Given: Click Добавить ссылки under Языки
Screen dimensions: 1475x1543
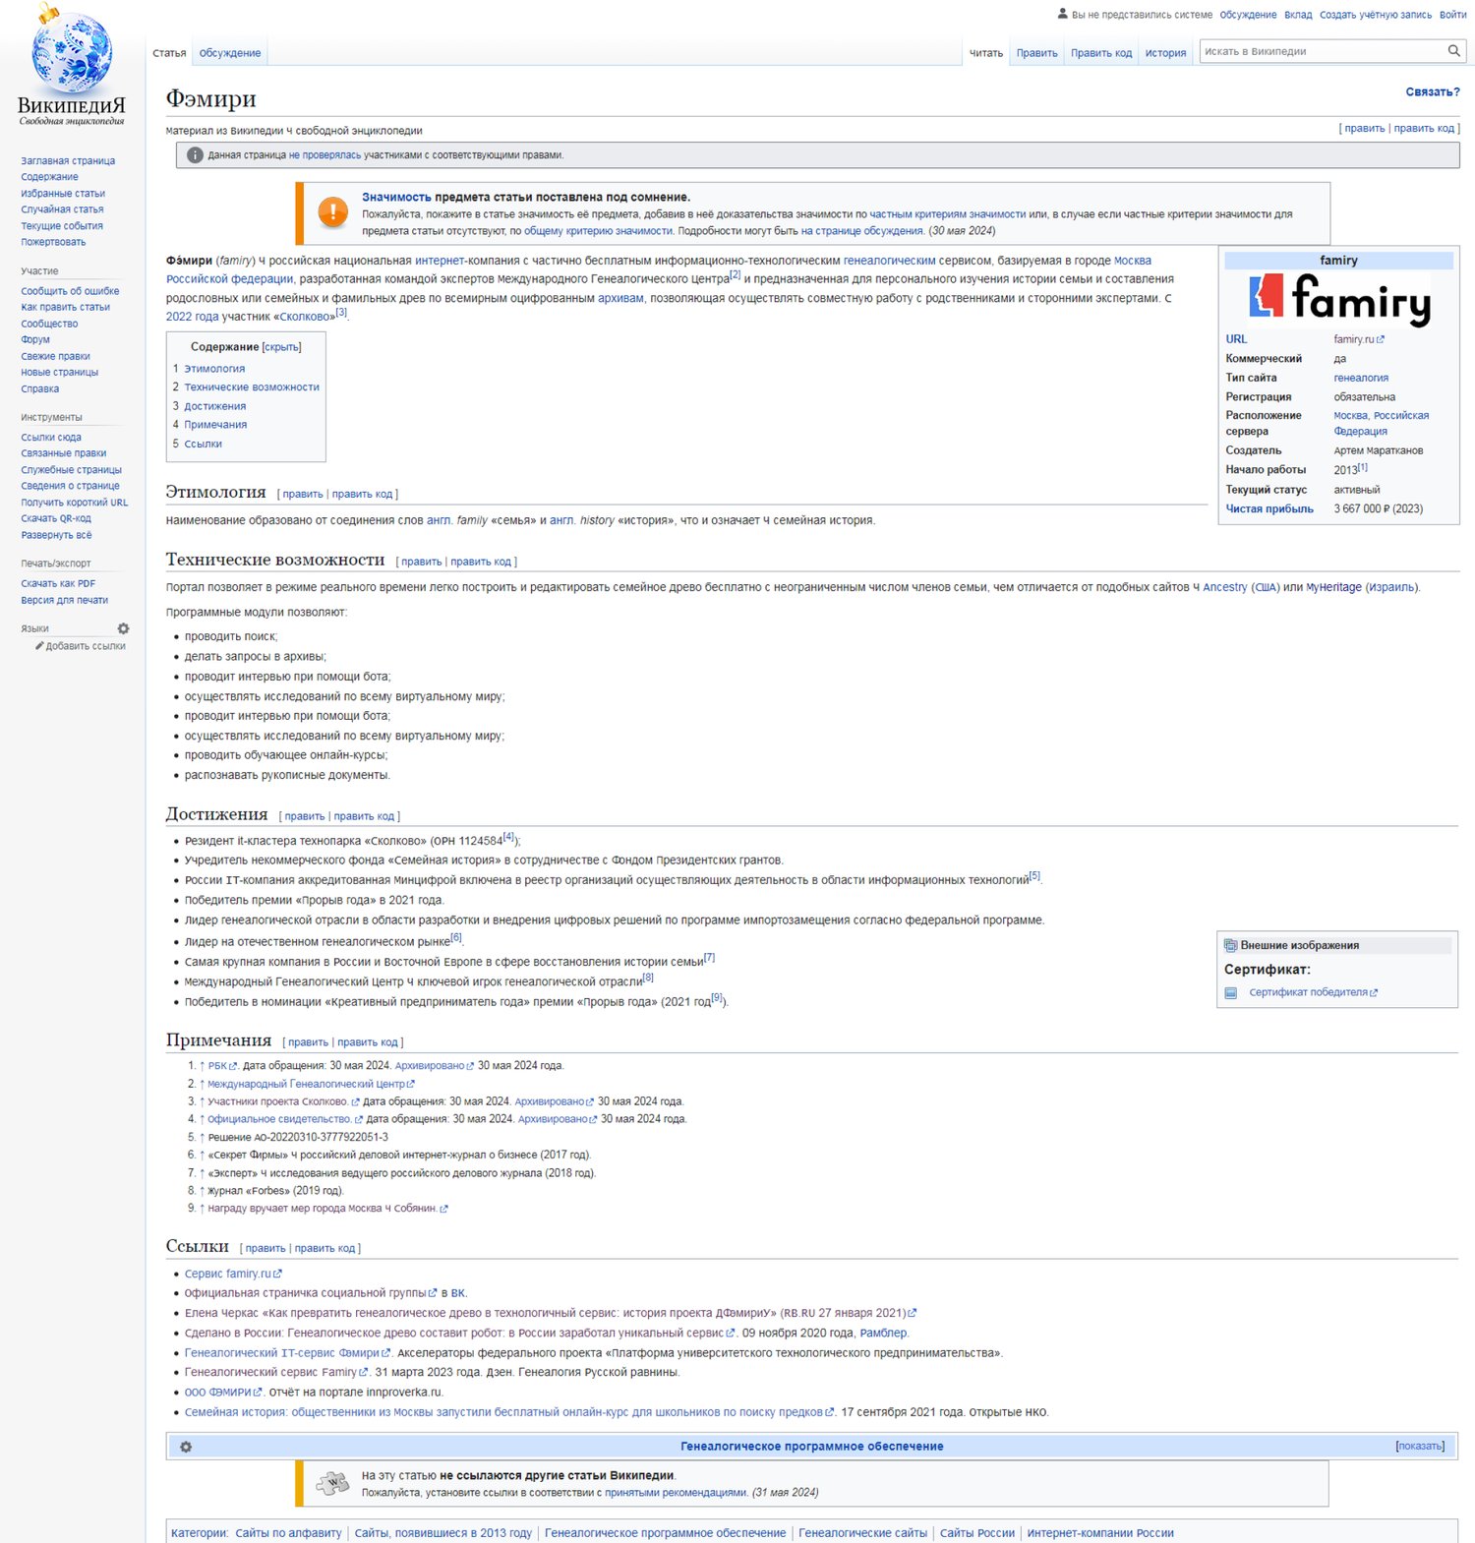Looking at the screenshot, I should (86, 646).
